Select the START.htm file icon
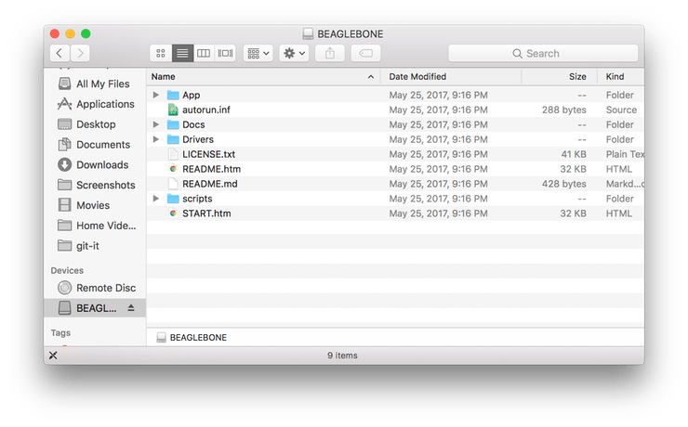The image size is (688, 427). (173, 213)
